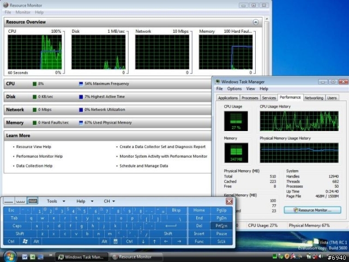The width and height of the screenshot is (349, 262).
Task: Tap the context menu key on keyboard
Action: [x=116, y=241]
